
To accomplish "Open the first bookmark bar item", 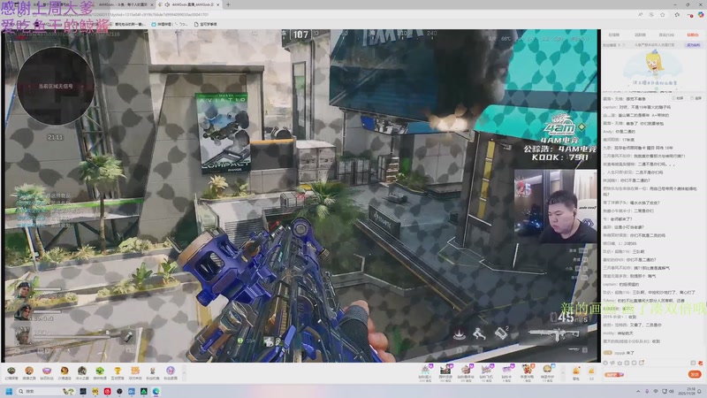I will 127,24.
